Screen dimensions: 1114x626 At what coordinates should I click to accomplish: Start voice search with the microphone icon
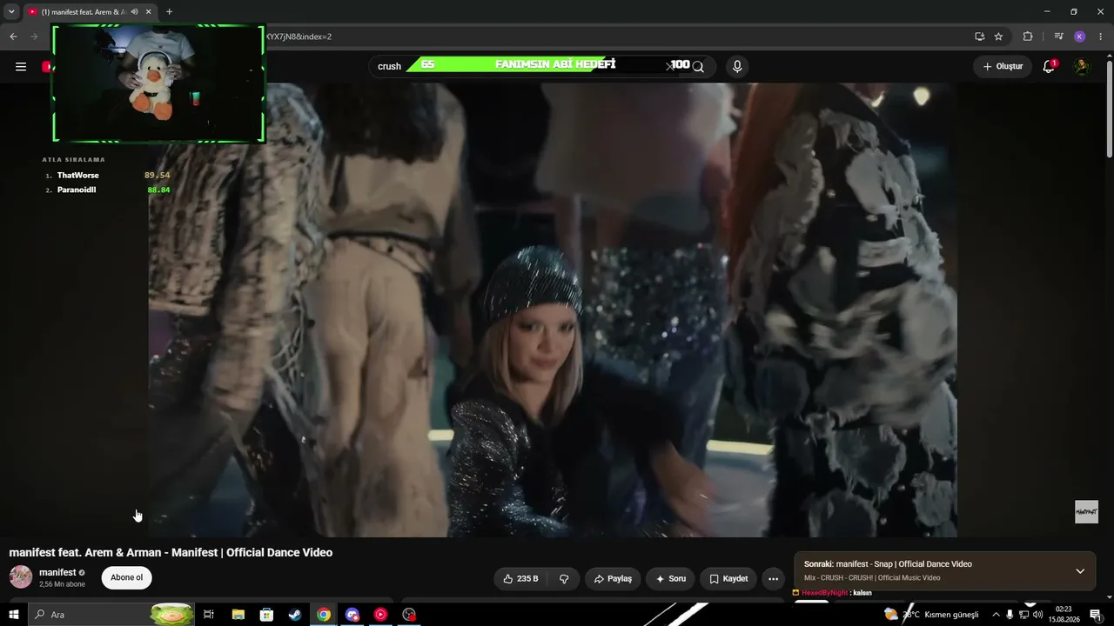[737, 66]
